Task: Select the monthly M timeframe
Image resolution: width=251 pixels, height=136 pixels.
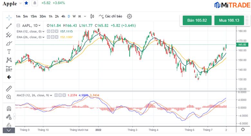Action: coord(79,16)
